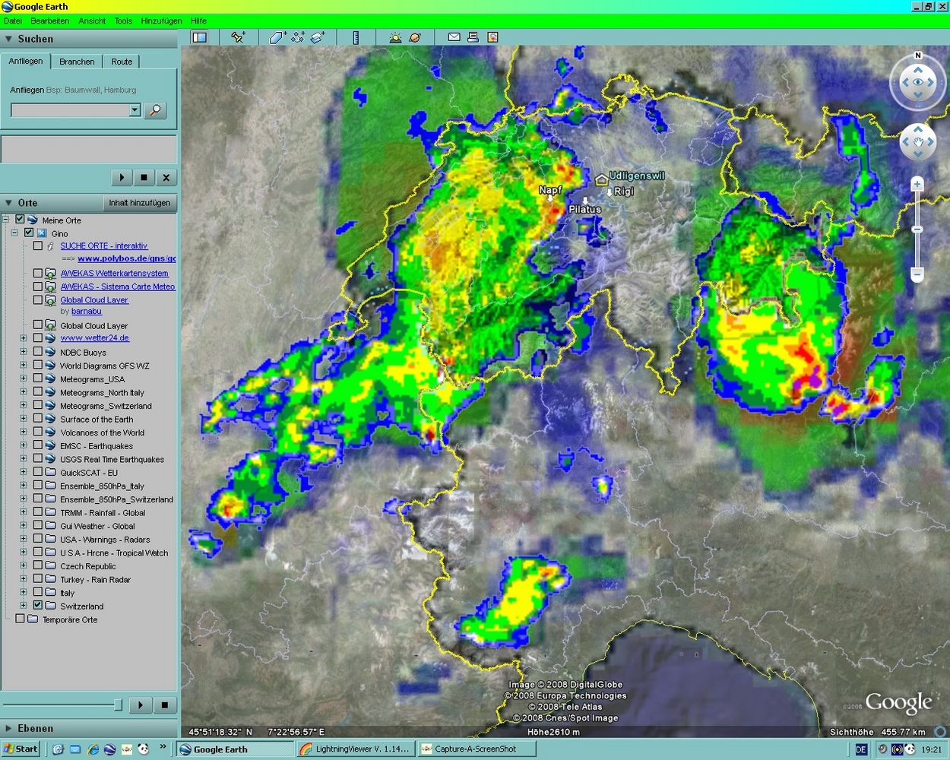Open the ruler measuring tool
The width and height of the screenshot is (950, 760).
point(356,37)
